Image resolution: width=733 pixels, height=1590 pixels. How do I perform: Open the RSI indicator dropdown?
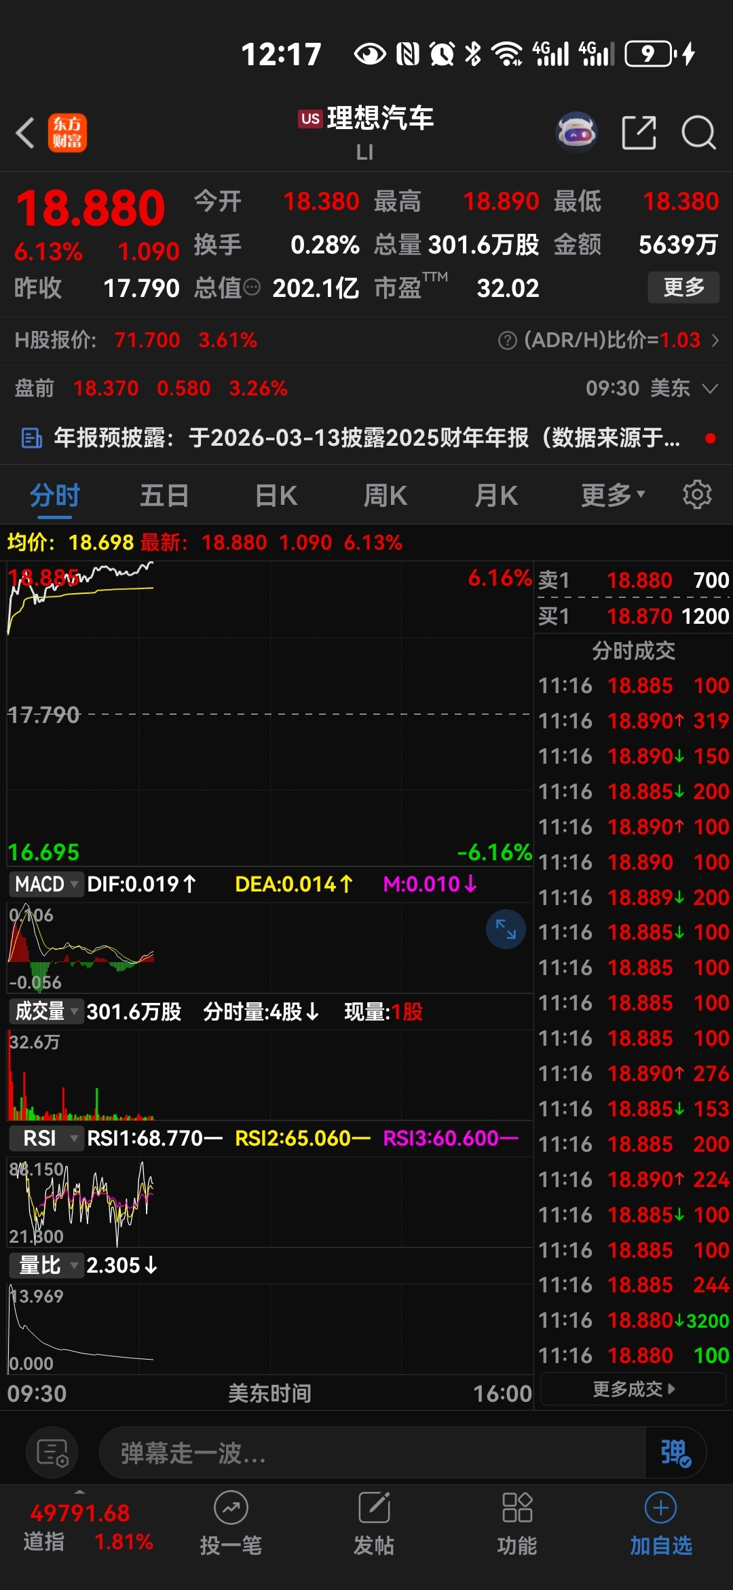[46, 1138]
